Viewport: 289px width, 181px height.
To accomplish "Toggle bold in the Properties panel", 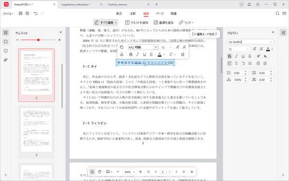I will [x=229, y=56].
